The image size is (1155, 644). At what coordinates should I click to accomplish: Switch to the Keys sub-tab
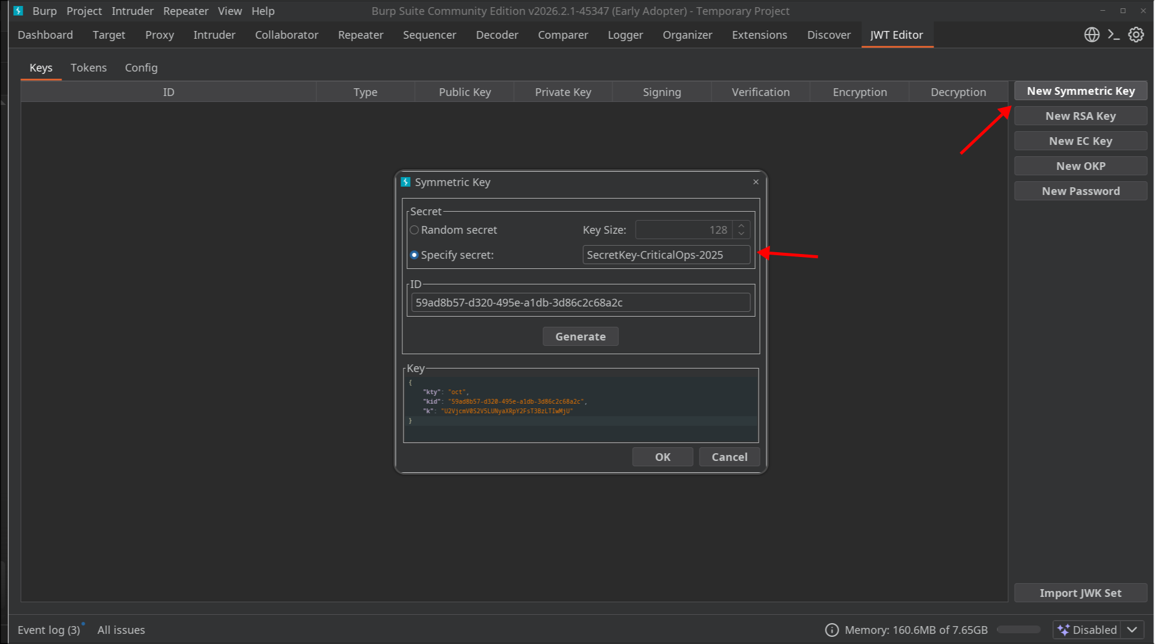(x=41, y=68)
